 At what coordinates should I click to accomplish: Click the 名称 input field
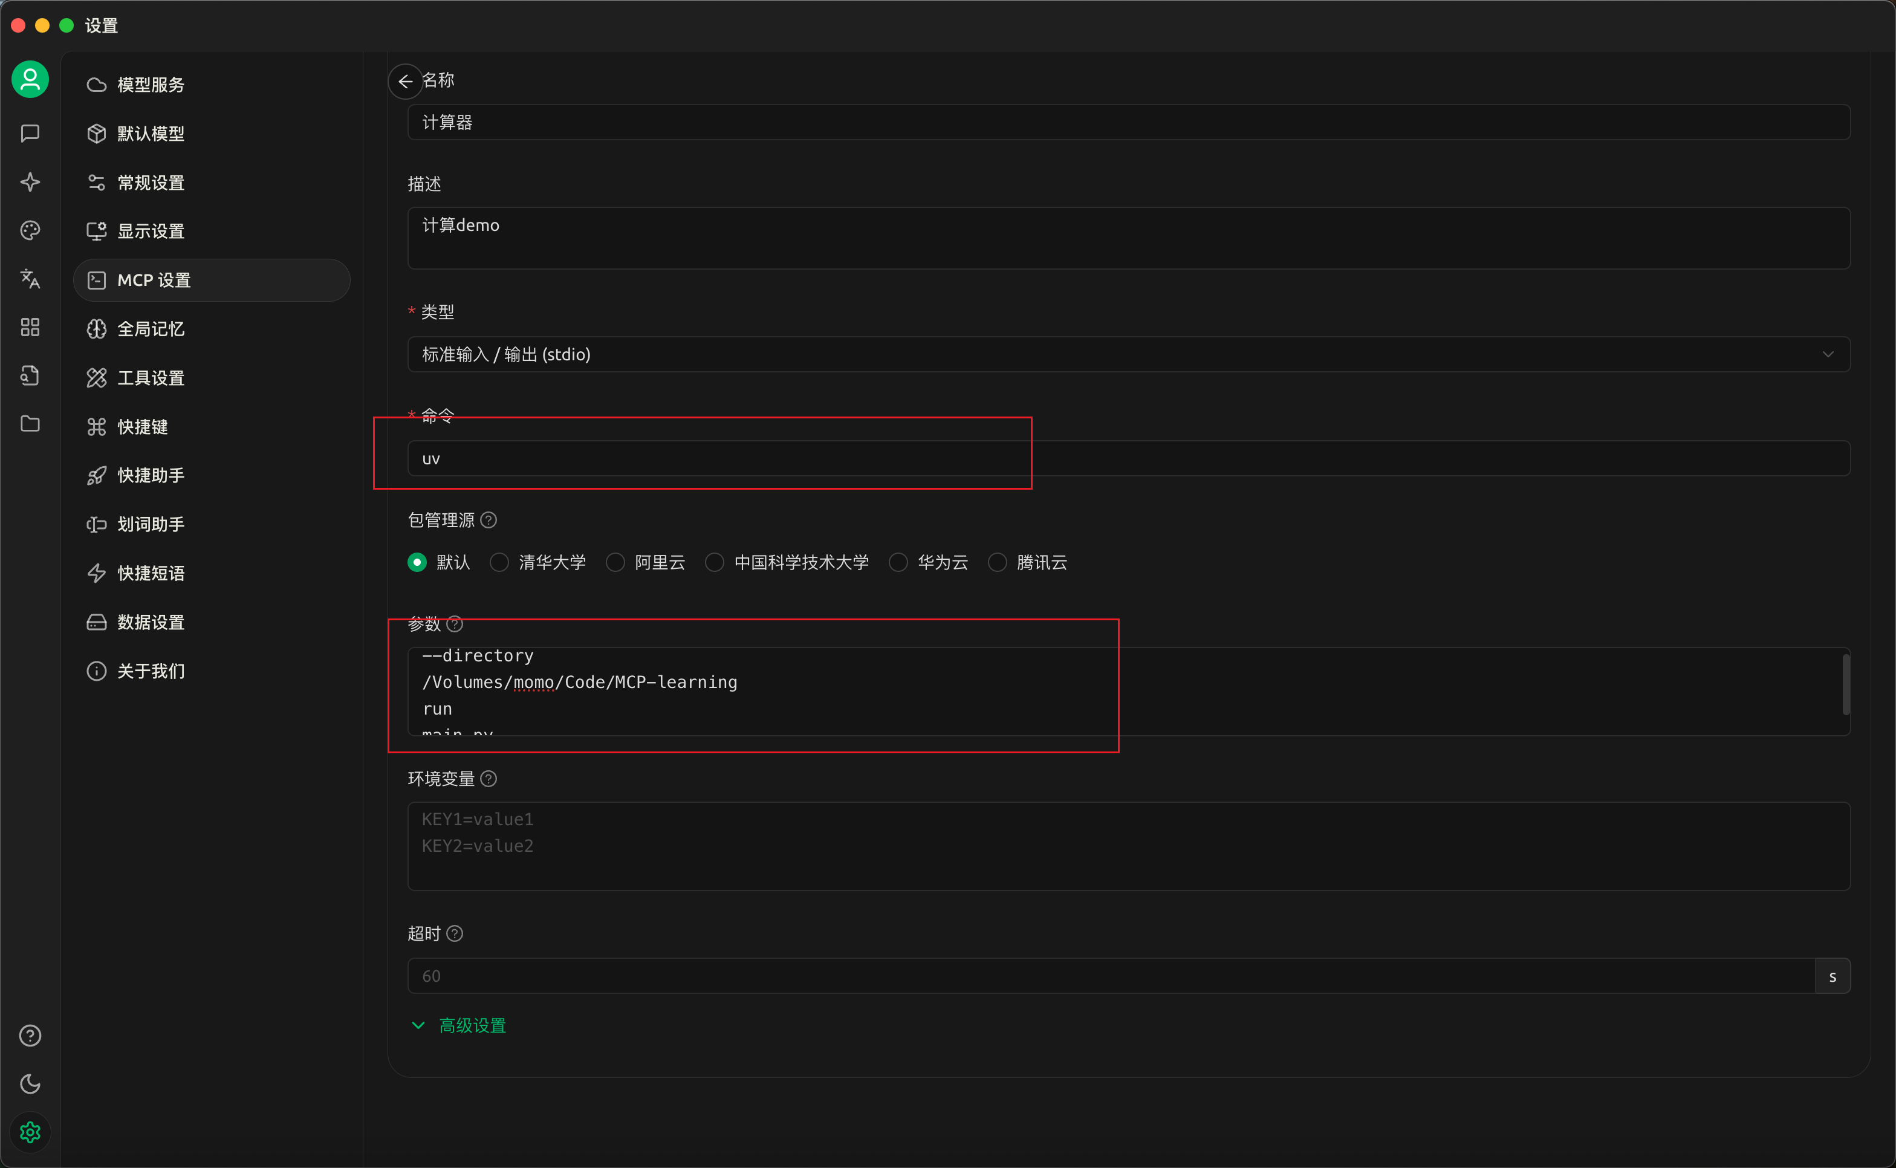[x=1128, y=123]
